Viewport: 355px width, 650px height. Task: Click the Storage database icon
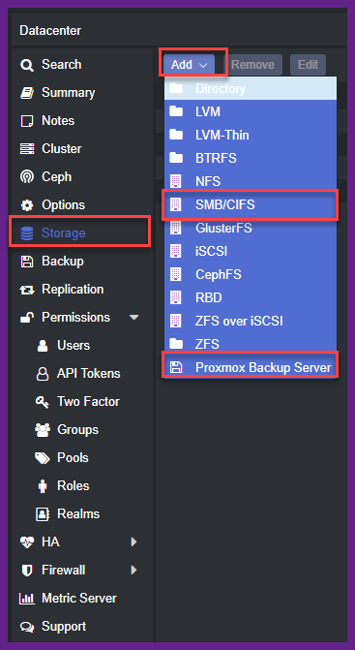(27, 233)
